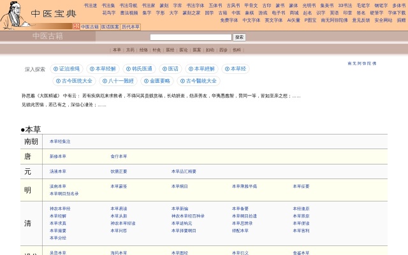Screen dimensions: 408x255
Task: Open the 新修本草 book link
Action: [x=57, y=156]
